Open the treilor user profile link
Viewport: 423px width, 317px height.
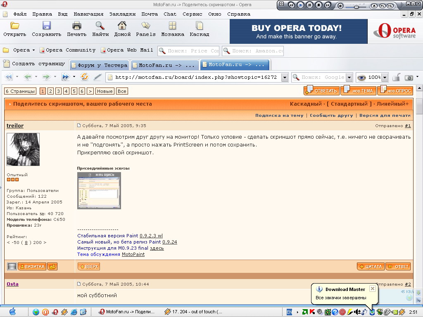coord(15,125)
